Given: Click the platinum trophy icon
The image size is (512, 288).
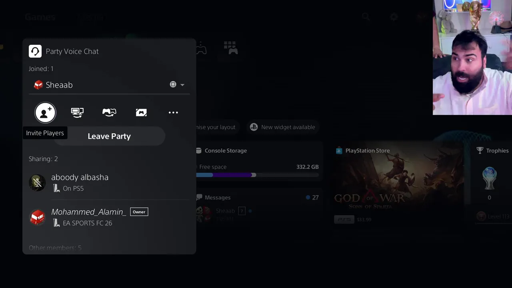Looking at the screenshot, I should pyautogui.click(x=489, y=178).
